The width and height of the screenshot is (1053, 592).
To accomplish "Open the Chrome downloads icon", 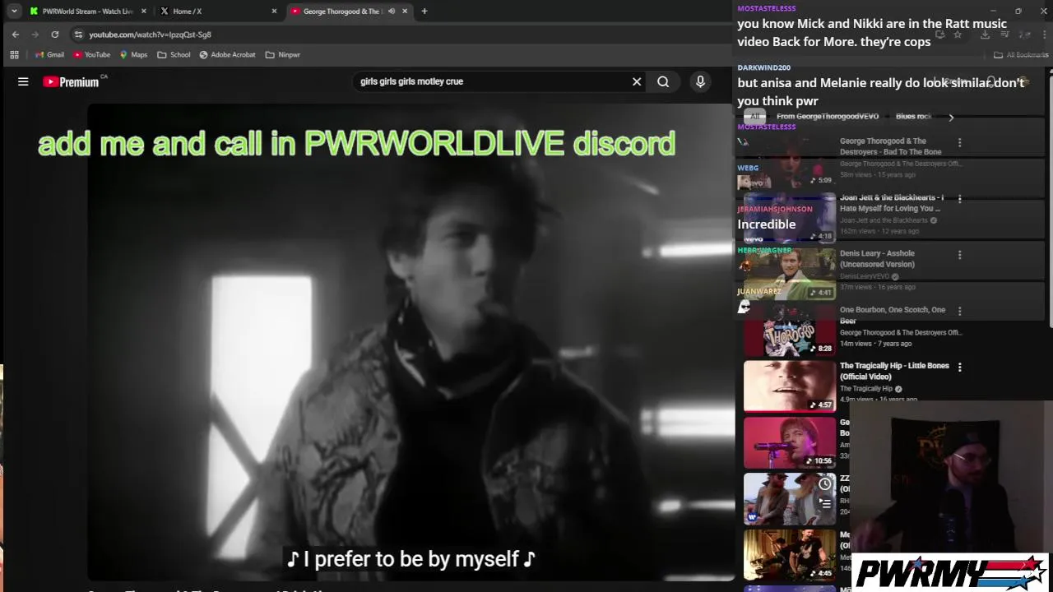I will tap(985, 35).
